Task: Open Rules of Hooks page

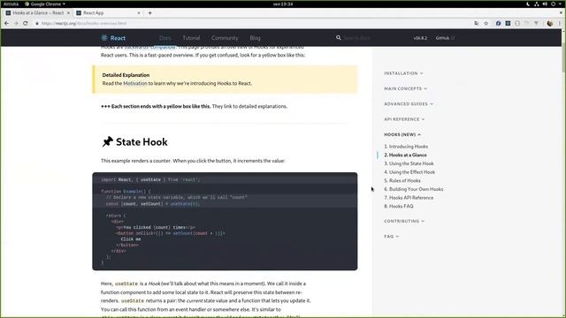Action: tap(402, 180)
